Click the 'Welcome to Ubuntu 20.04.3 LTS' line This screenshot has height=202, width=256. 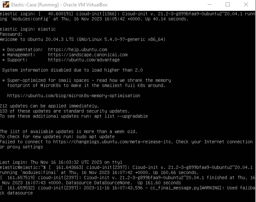(x=83, y=39)
